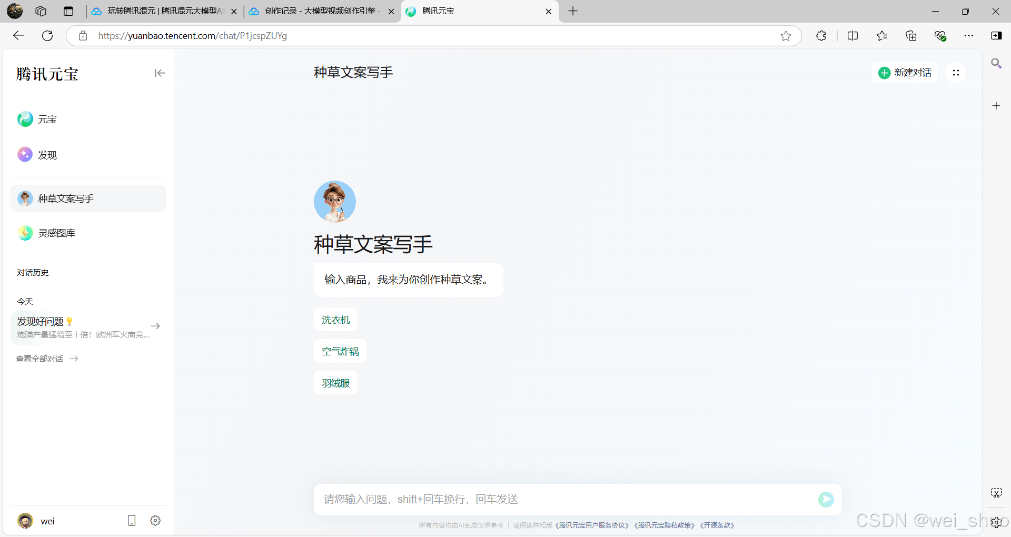The height and width of the screenshot is (537, 1011).
Task: Click the address bar URL
Action: point(193,36)
